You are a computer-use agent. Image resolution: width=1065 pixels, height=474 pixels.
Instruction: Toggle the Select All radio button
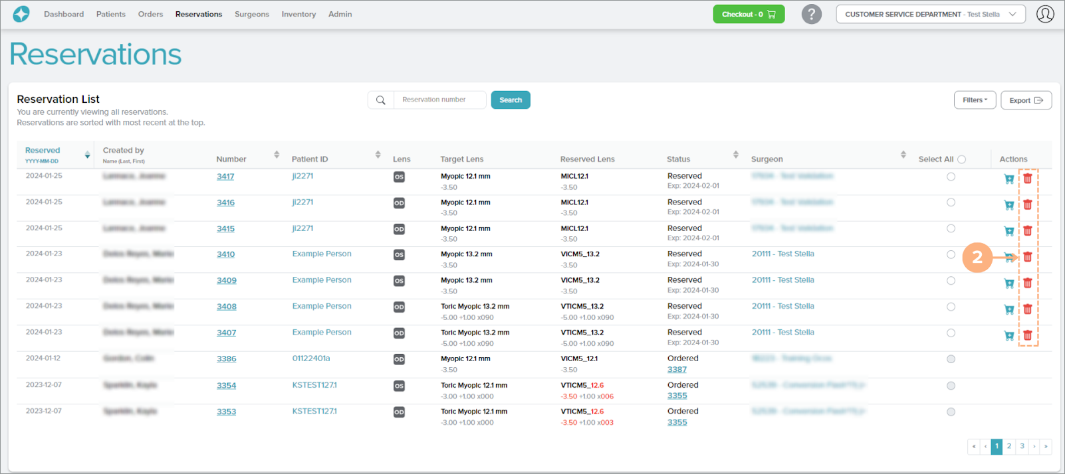click(961, 159)
